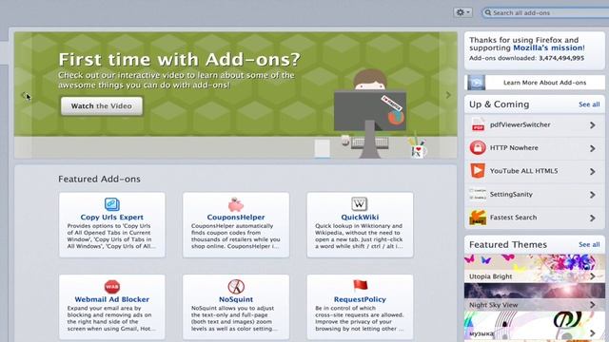Click the NoSquint icon

pyautogui.click(x=236, y=287)
